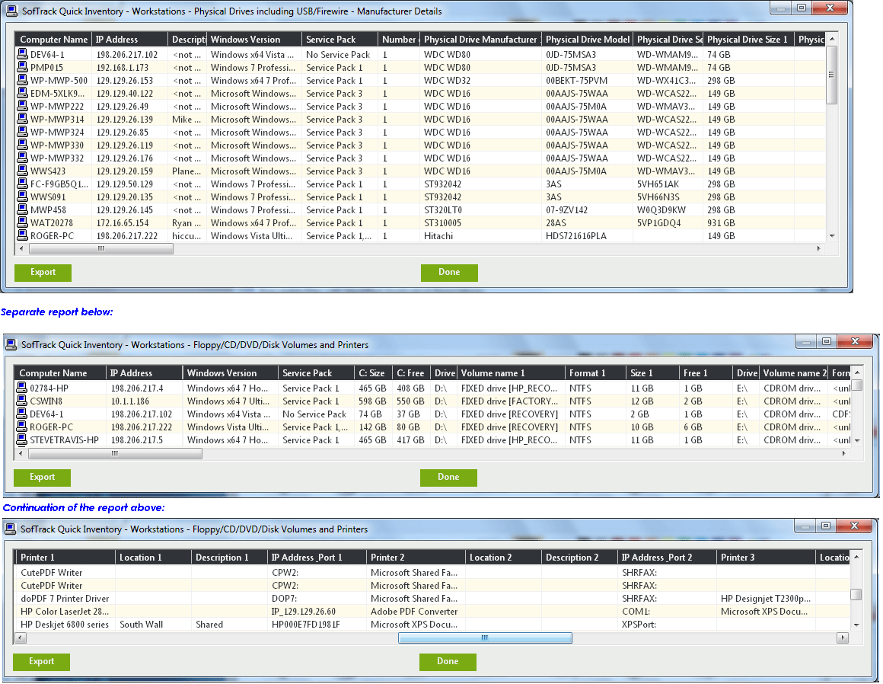This screenshot has width=883, height=684.
Task: Click the computer icon next to 02784-HP
Action: (x=23, y=388)
